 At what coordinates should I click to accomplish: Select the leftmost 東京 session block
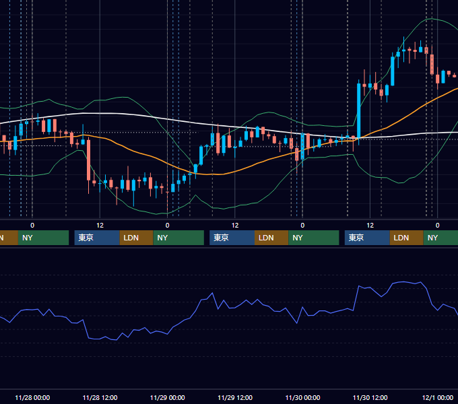point(97,238)
